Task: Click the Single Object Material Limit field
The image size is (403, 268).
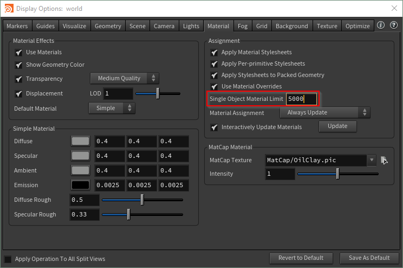Action: pos(301,99)
